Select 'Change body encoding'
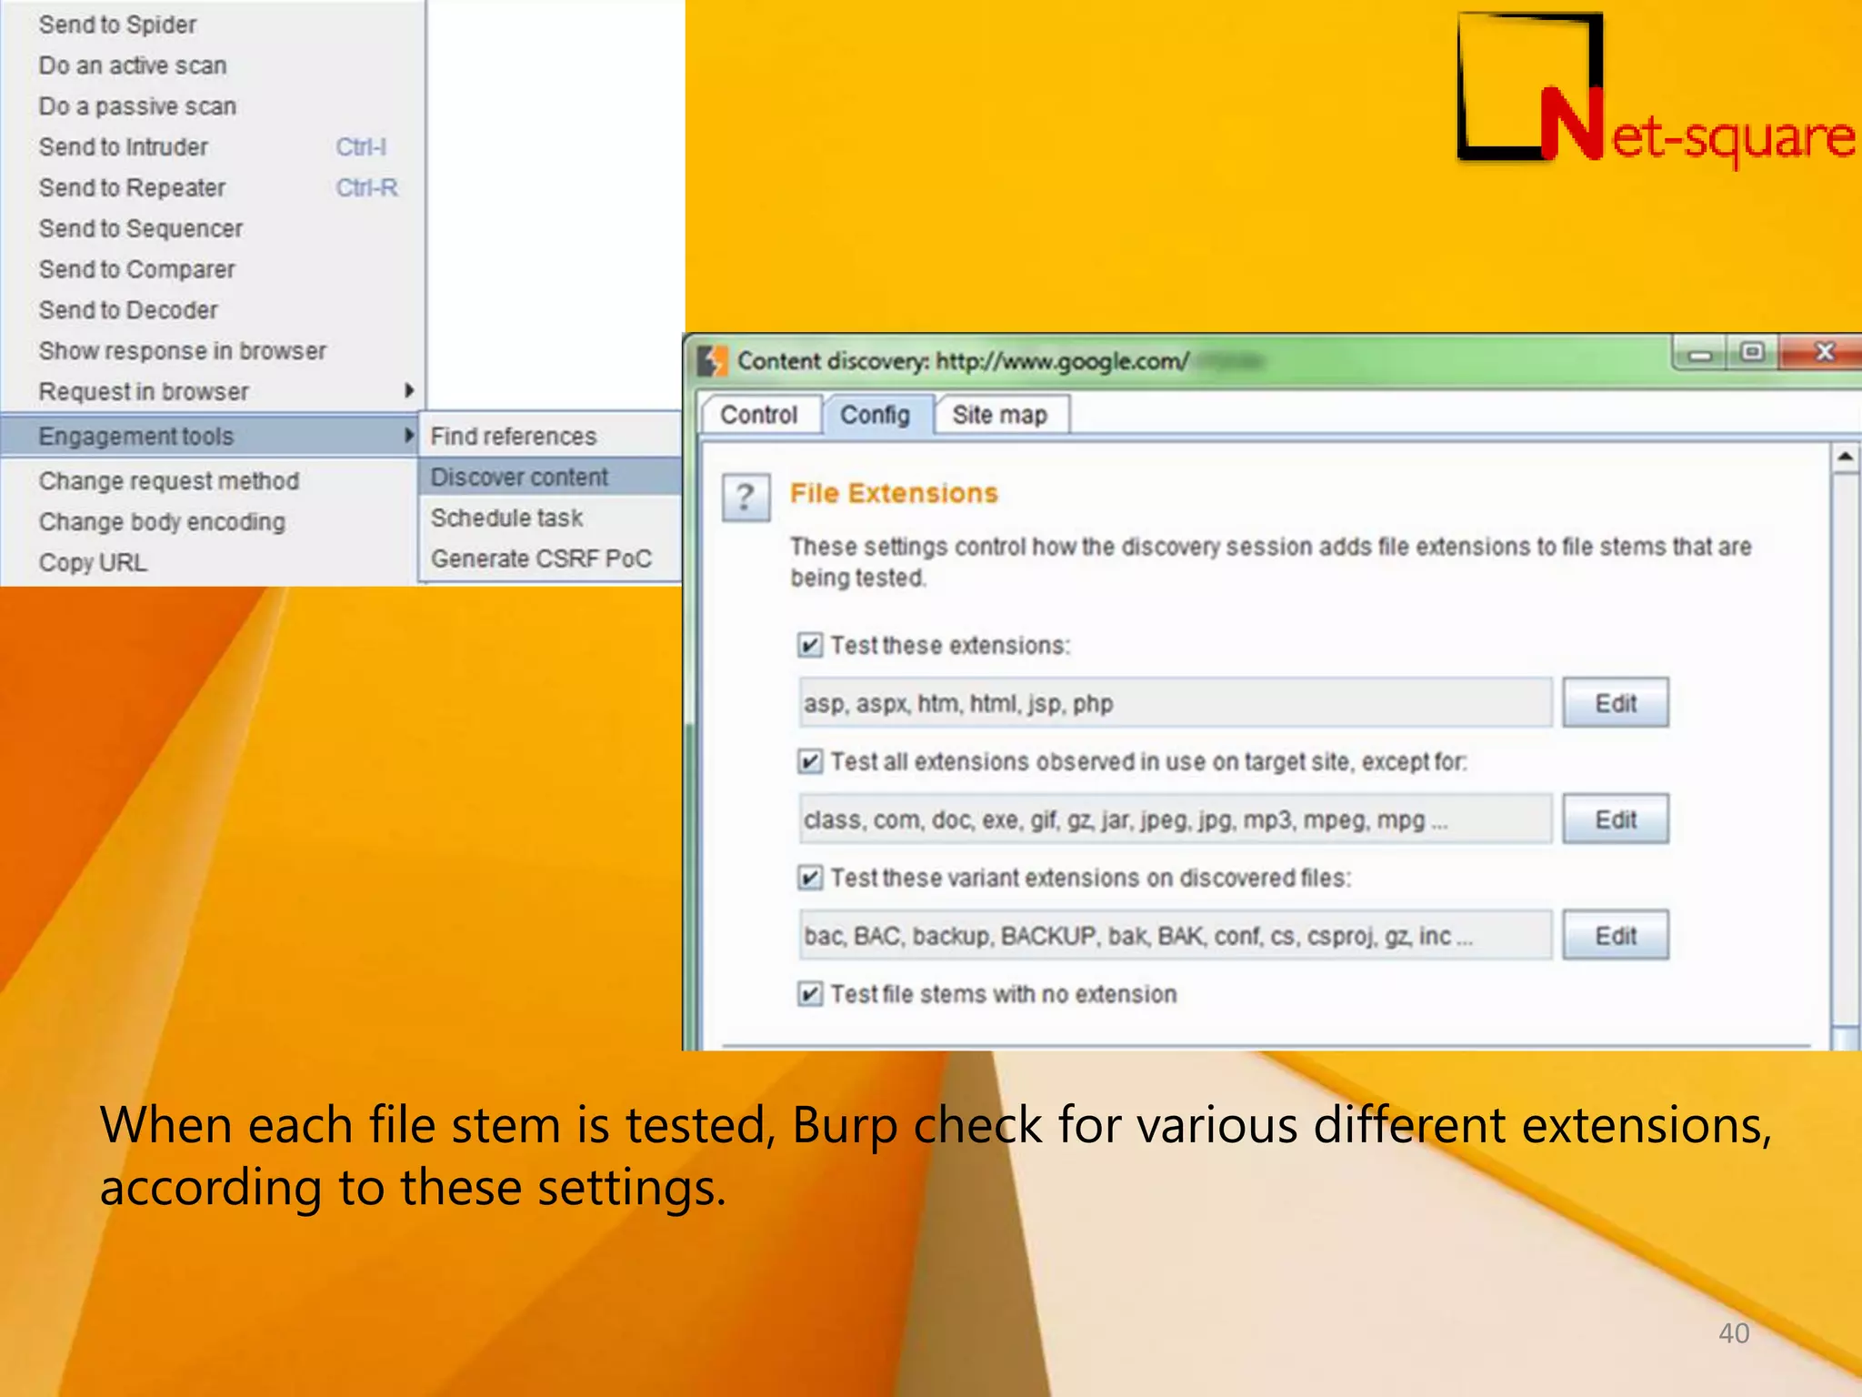The height and width of the screenshot is (1397, 1862). tap(211, 522)
